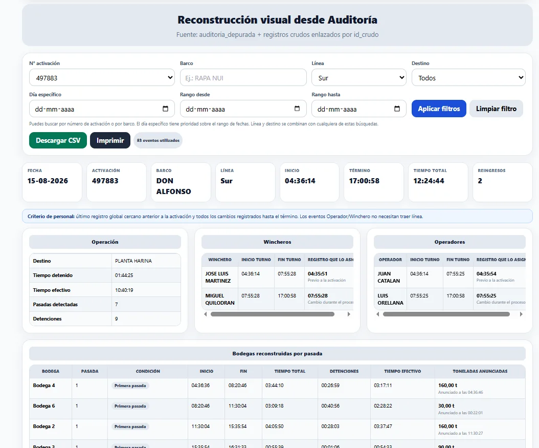Click right scroll arrow under Operadores table

(521, 314)
